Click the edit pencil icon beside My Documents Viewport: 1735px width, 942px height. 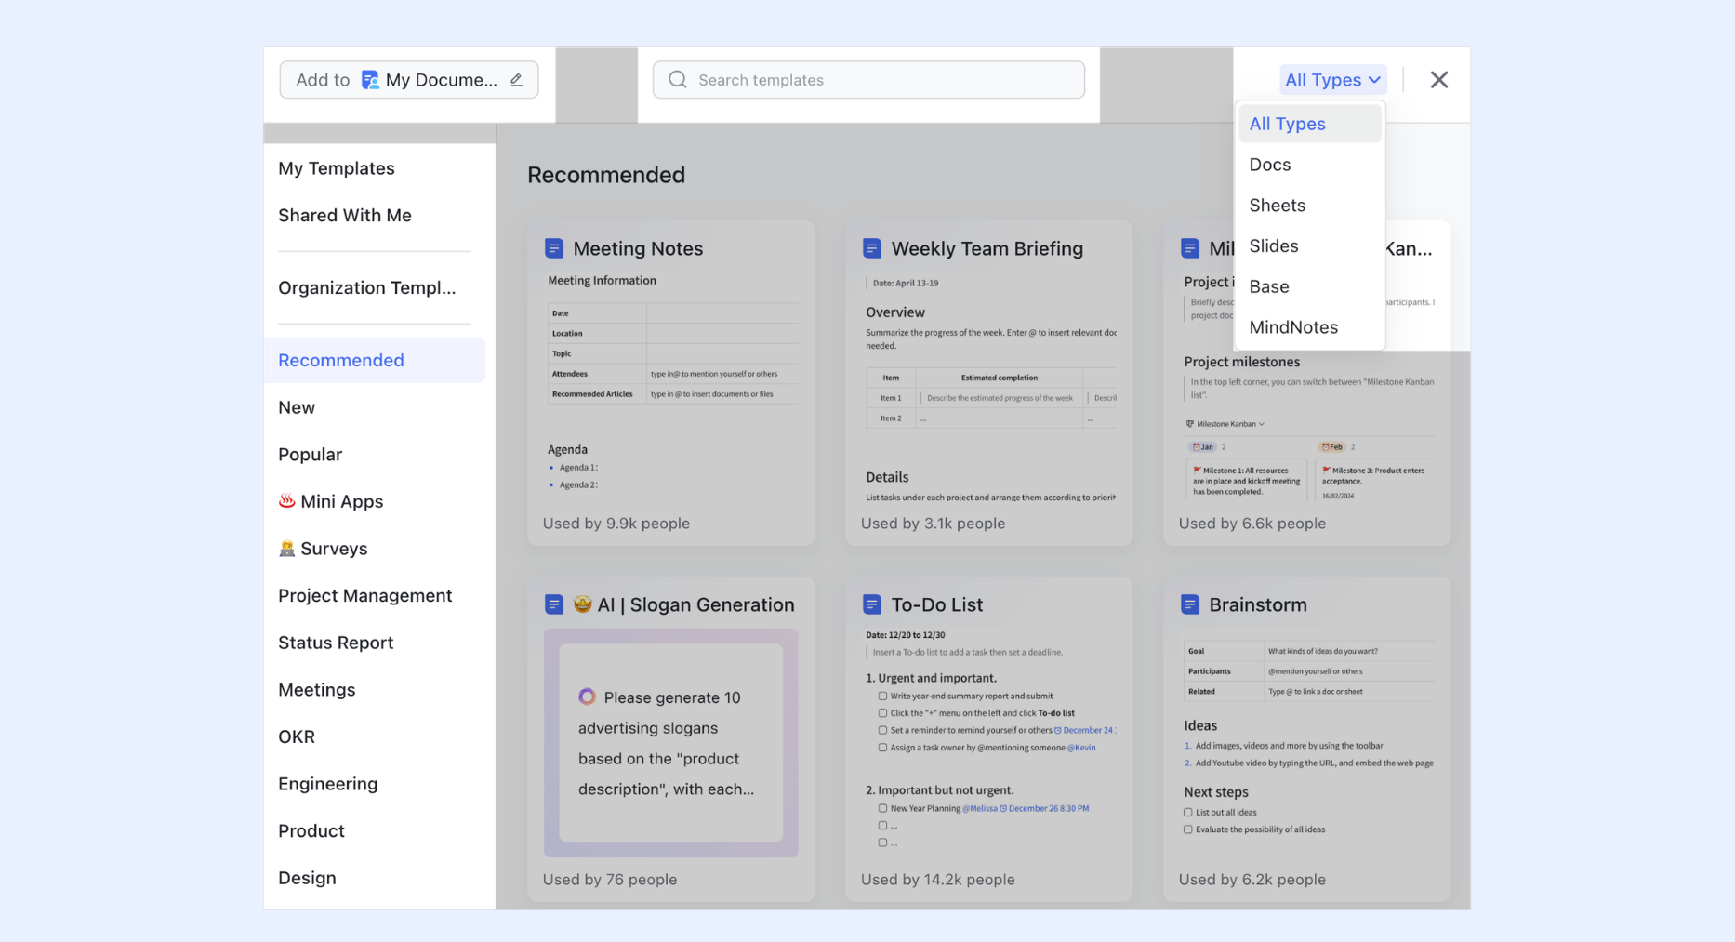tap(517, 80)
